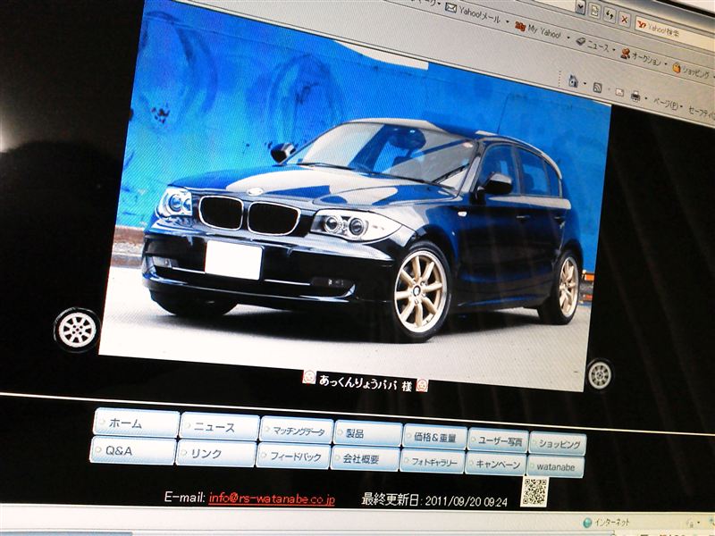Open the ショッピング site navigation button
Viewport: 715px width, 536px height.
[x=558, y=443]
